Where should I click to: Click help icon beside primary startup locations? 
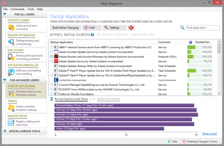click(x=93, y=35)
